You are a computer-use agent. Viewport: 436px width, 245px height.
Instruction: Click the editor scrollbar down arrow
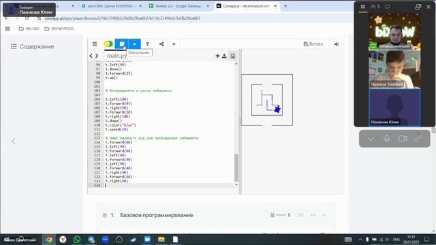click(236, 184)
